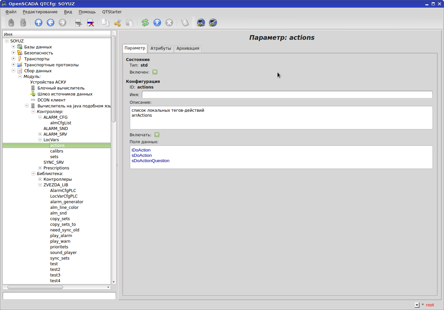Screen dimensions: 444x310
Task: Click the Save to DB toolbar icon
Action: coord(23,23)
